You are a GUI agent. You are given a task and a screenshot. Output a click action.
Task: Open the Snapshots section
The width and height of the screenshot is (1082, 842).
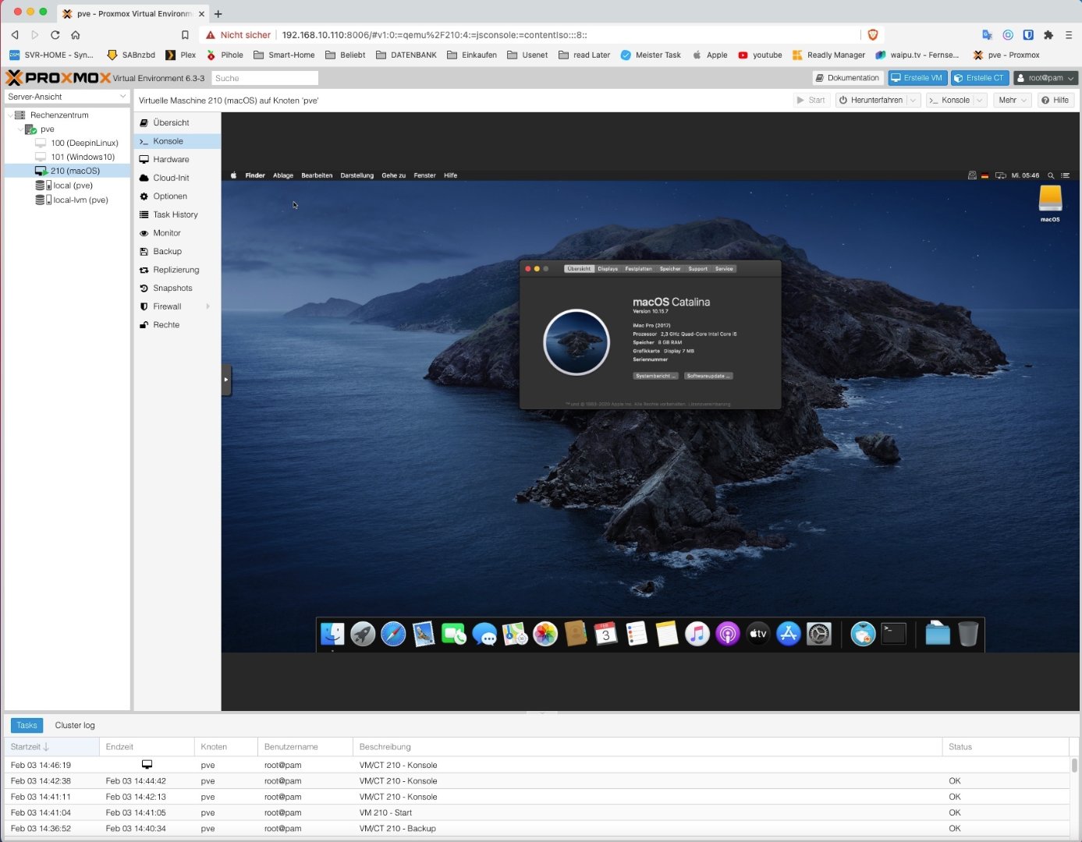pos(172,288)
